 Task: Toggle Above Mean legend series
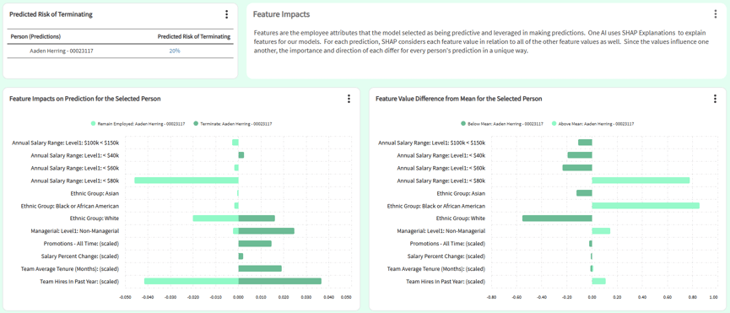point(592,124)
